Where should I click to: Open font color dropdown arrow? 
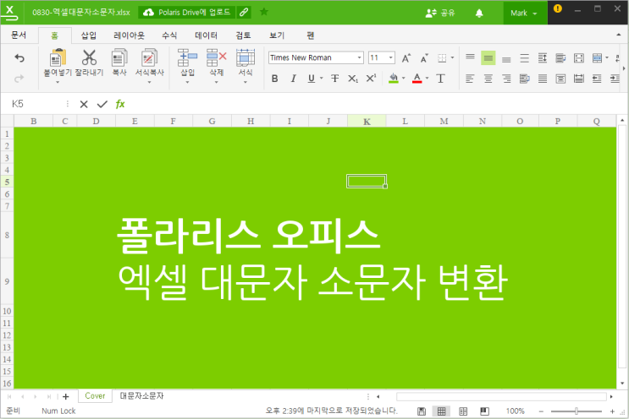(x=428, y=79)
